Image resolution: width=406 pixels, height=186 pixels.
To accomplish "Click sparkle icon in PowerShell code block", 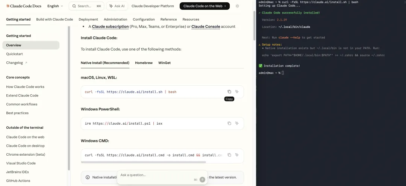I will click(237, 123).
